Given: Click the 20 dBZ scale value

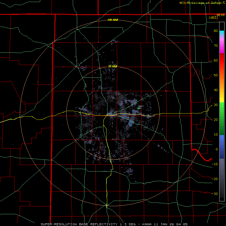Looking at the screenshot, I should tap(216, 120).
